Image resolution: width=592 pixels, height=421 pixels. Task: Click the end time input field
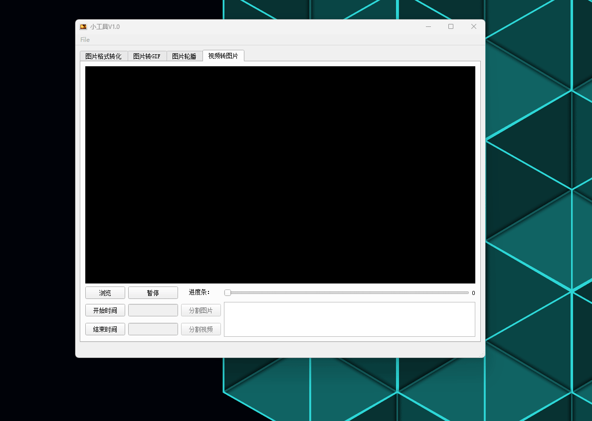pyautogui.click(x=153, y=329)
